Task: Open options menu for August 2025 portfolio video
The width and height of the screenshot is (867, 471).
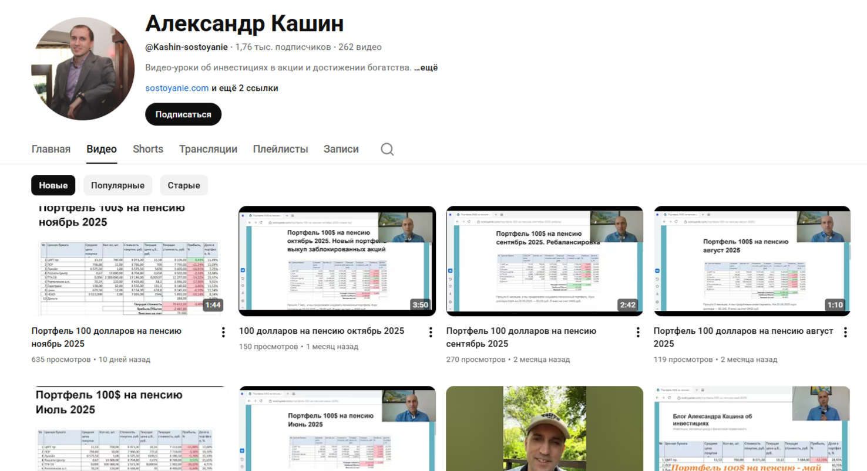Action: (845, 332)
